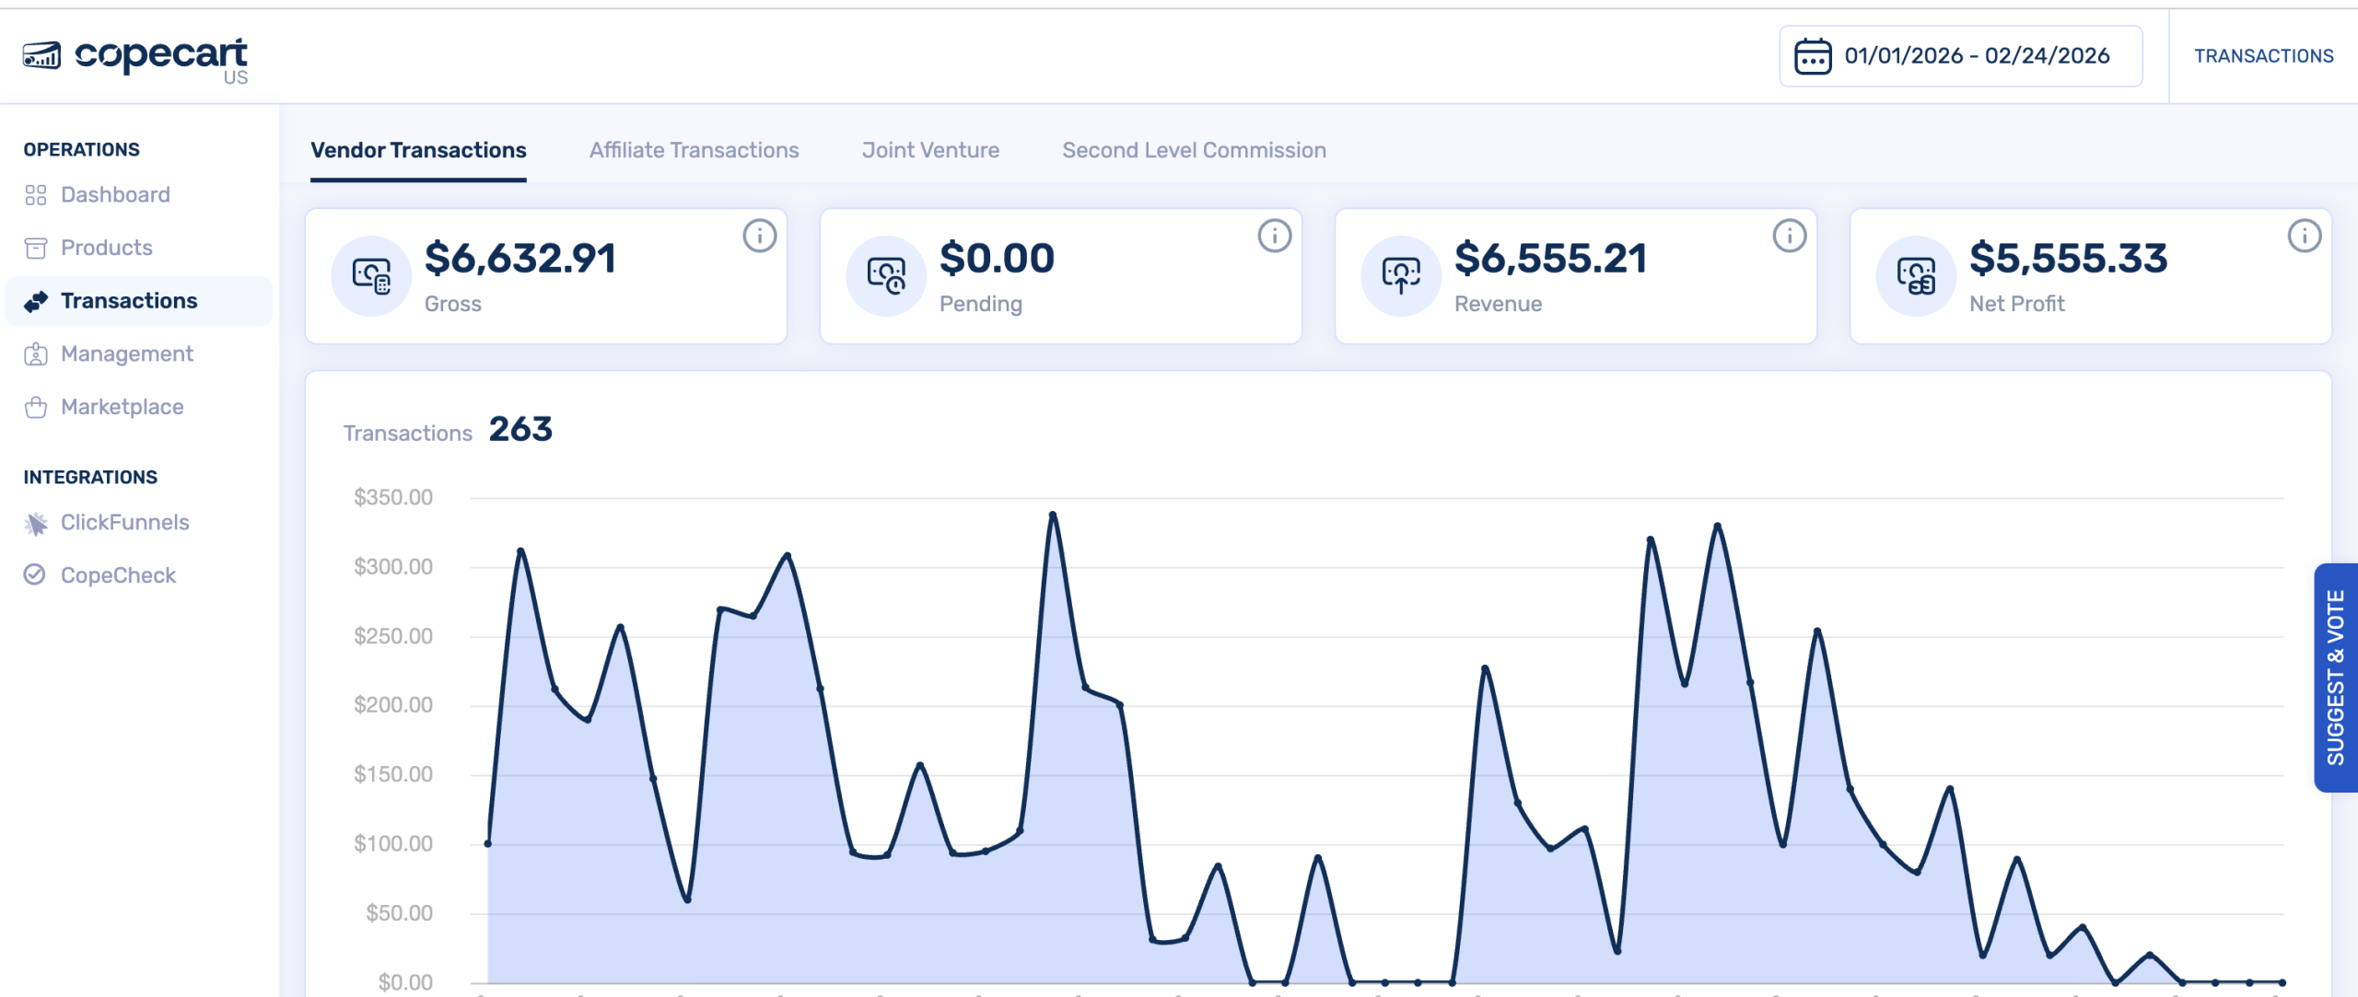The height and width of the screenshot is (997, 2358).
Task: Select the Marketplace bag icon
Action: [x=36, y=406]
